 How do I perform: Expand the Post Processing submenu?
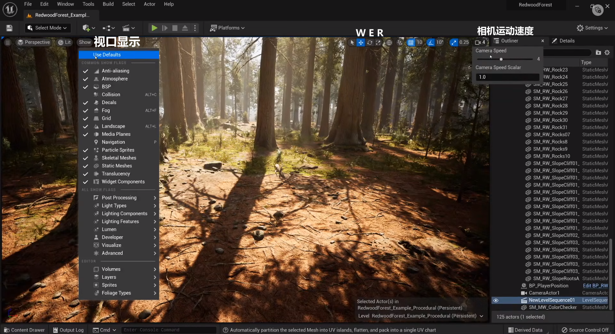pyautogui.click(x=119, y=198)
